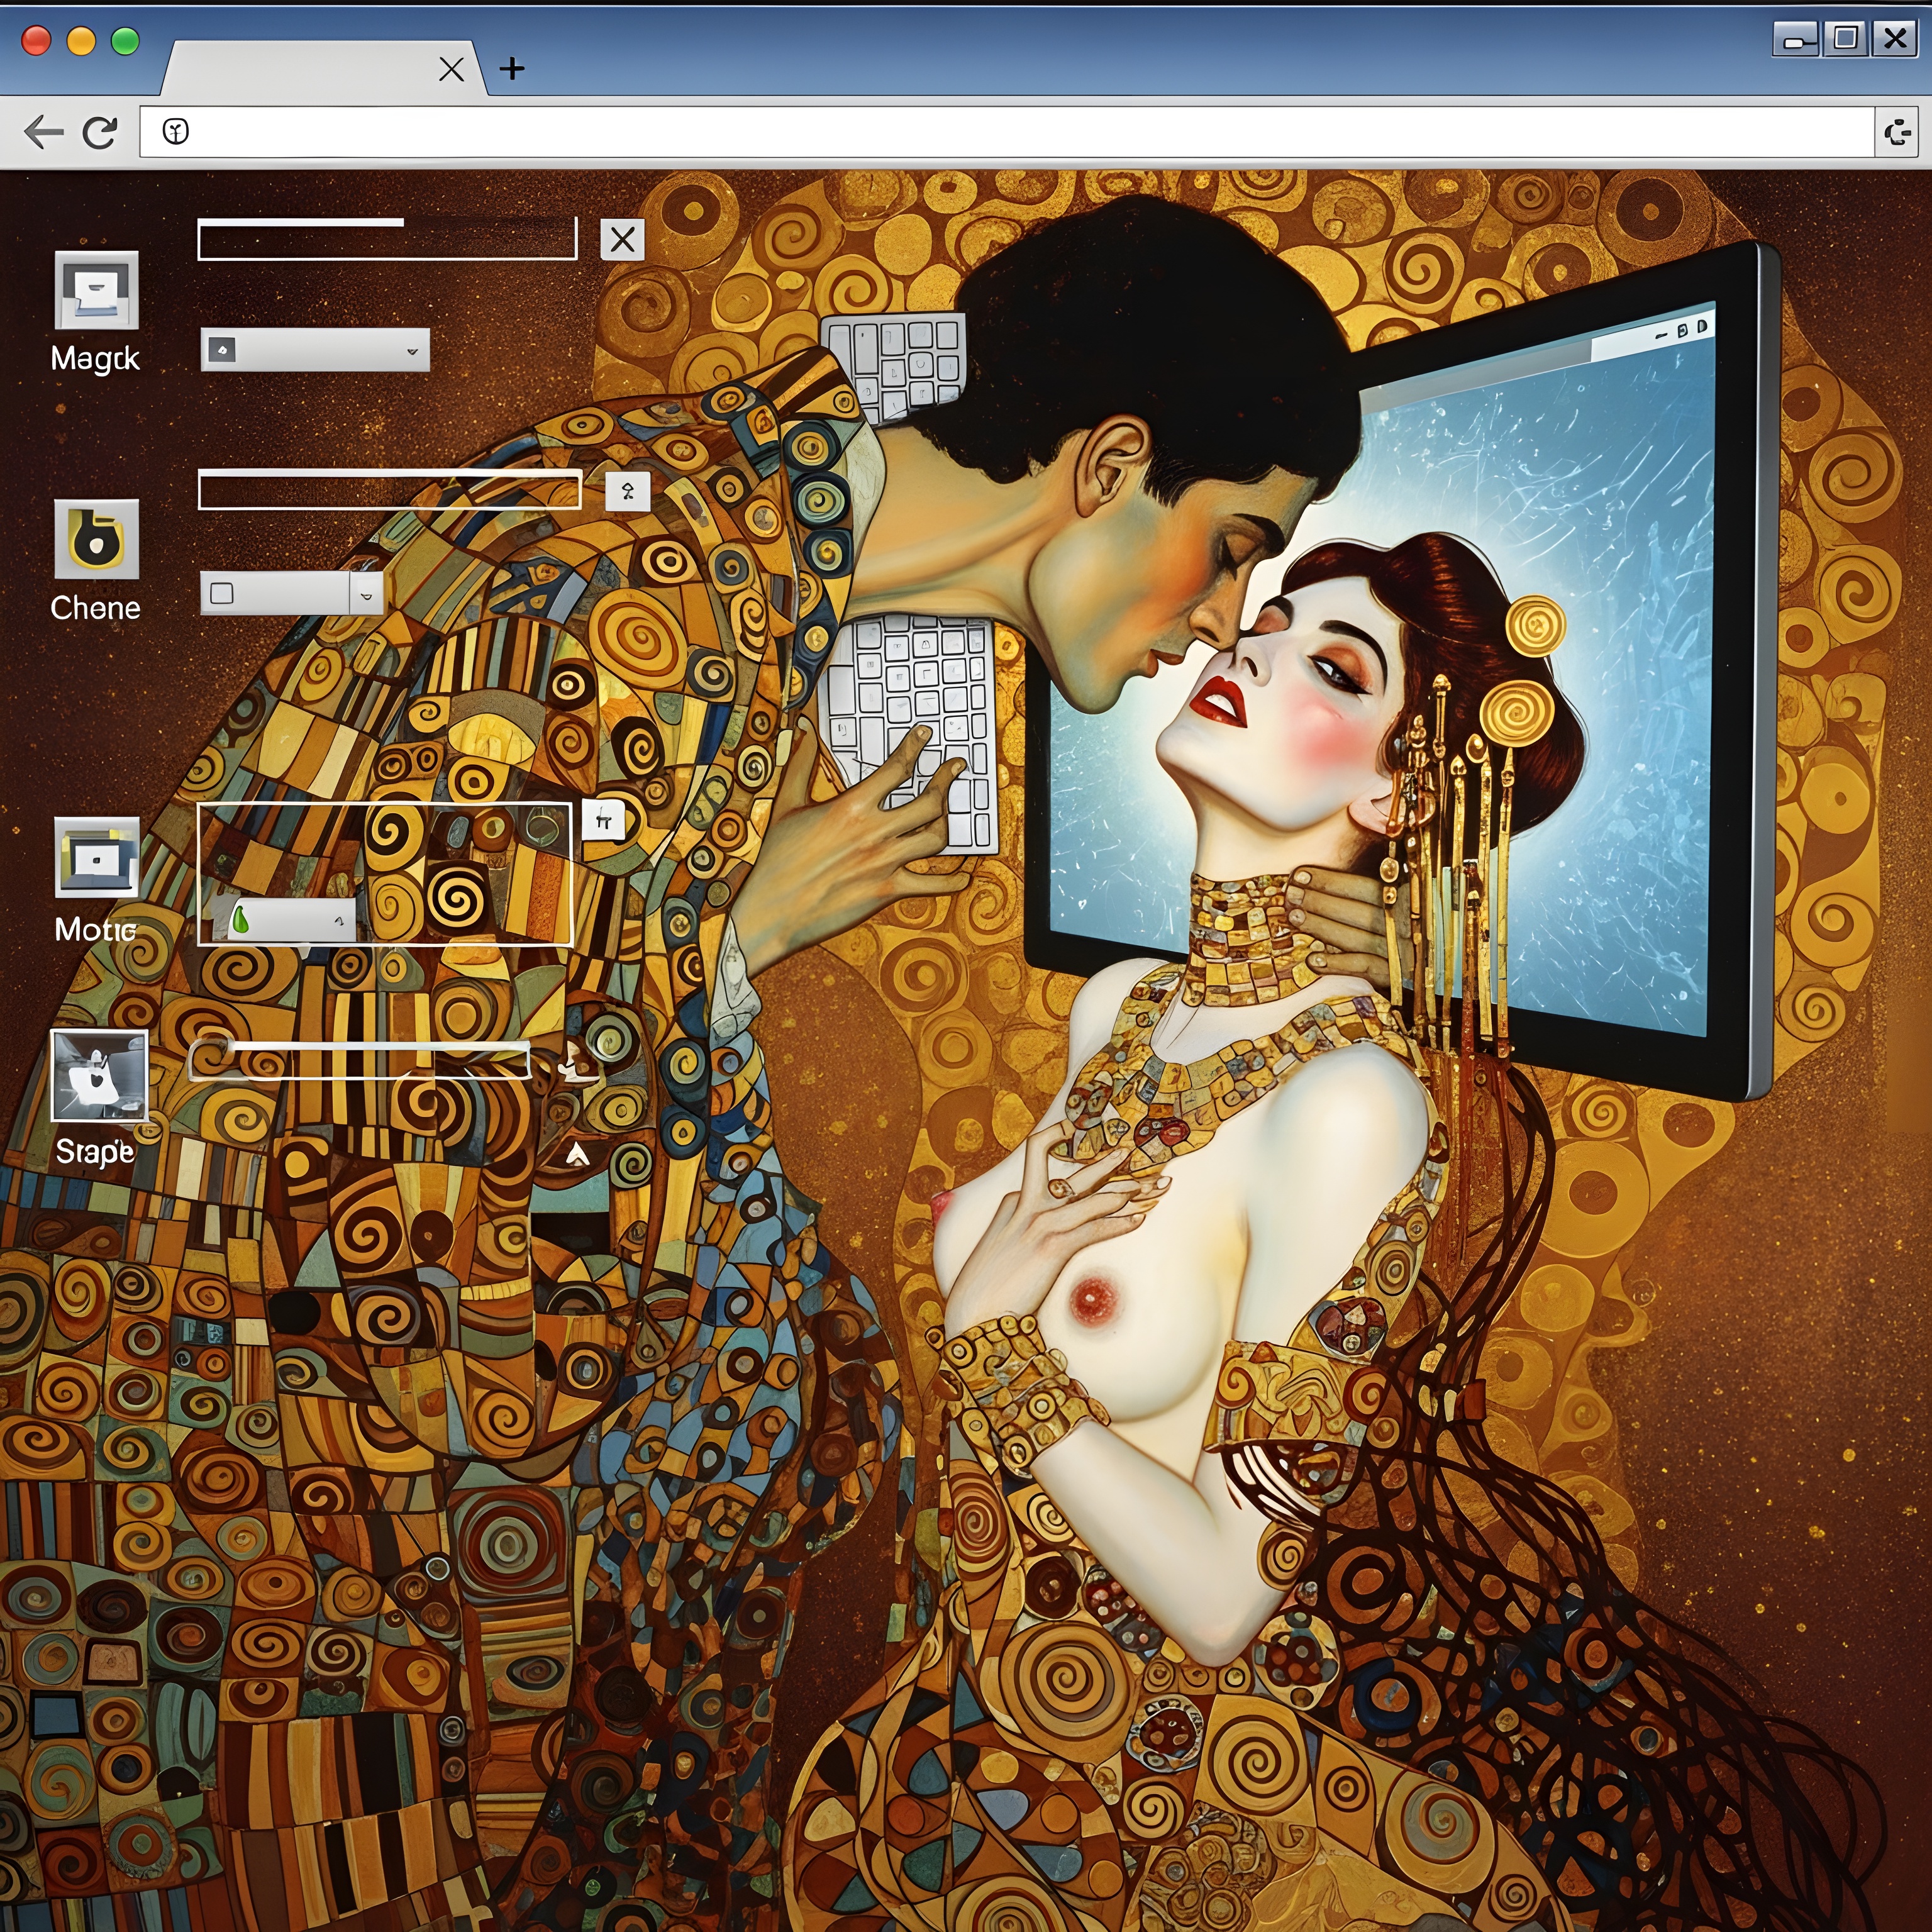The image size is (1932, 1932).
Task: Click the site info icon in address bar
Action: click(176, 132)
